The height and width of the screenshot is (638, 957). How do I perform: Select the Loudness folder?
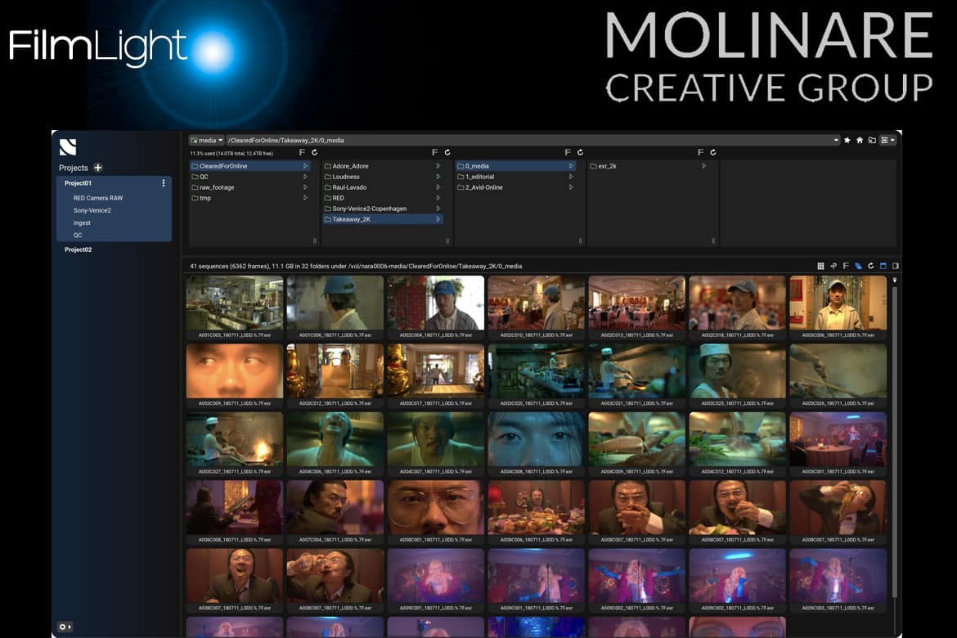tap(383, 177)
